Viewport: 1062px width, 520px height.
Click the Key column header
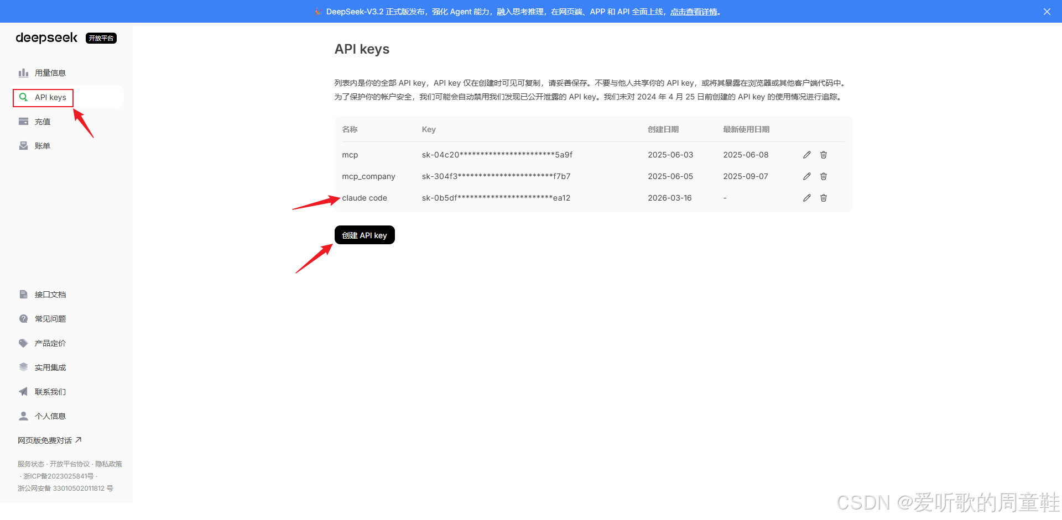[x=429, y=129]
